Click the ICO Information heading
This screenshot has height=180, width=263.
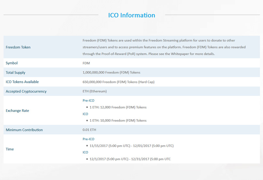131,15
